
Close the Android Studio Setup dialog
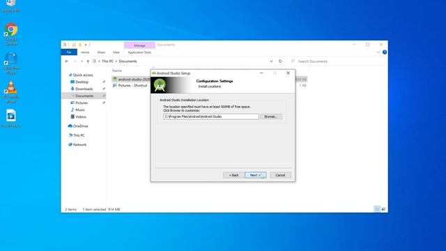click(x=288, y=73)
